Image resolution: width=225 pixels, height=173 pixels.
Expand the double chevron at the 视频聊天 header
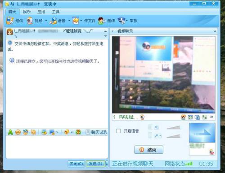coord(215,31)
